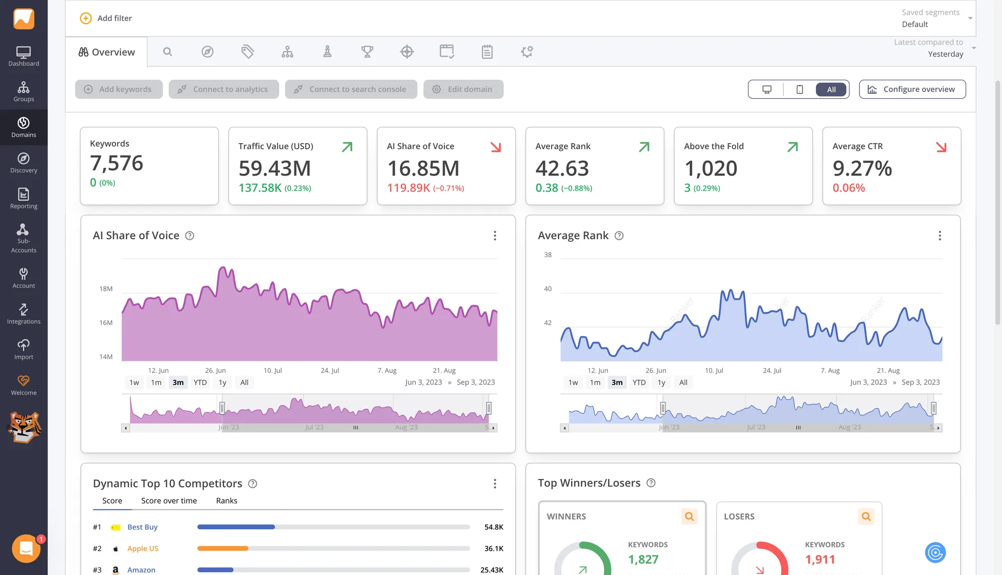Open Reporting in the left sidebar

coord(24,198)
